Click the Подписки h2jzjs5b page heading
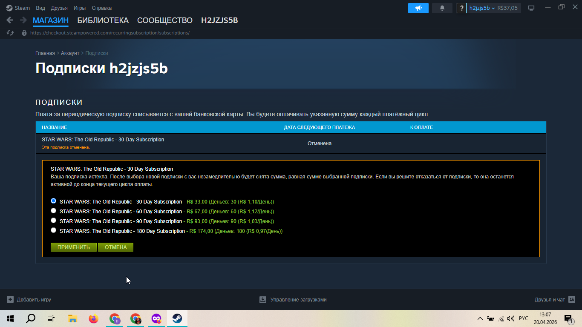Screen dimensions: 582x327 pos(101,69)
